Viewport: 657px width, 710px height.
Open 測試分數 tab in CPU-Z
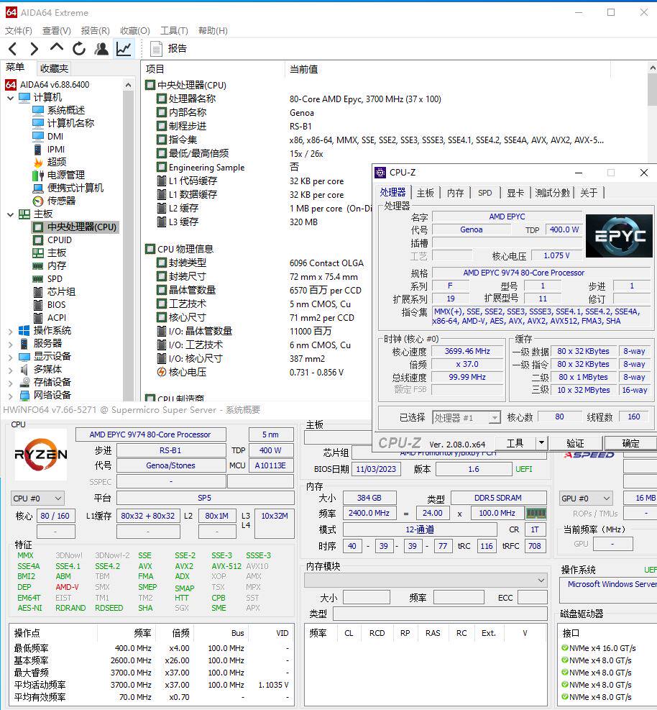tap(552, 193)
